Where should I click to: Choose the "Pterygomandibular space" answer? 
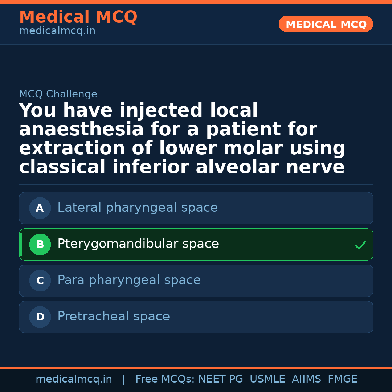click(x=138, y=244)
